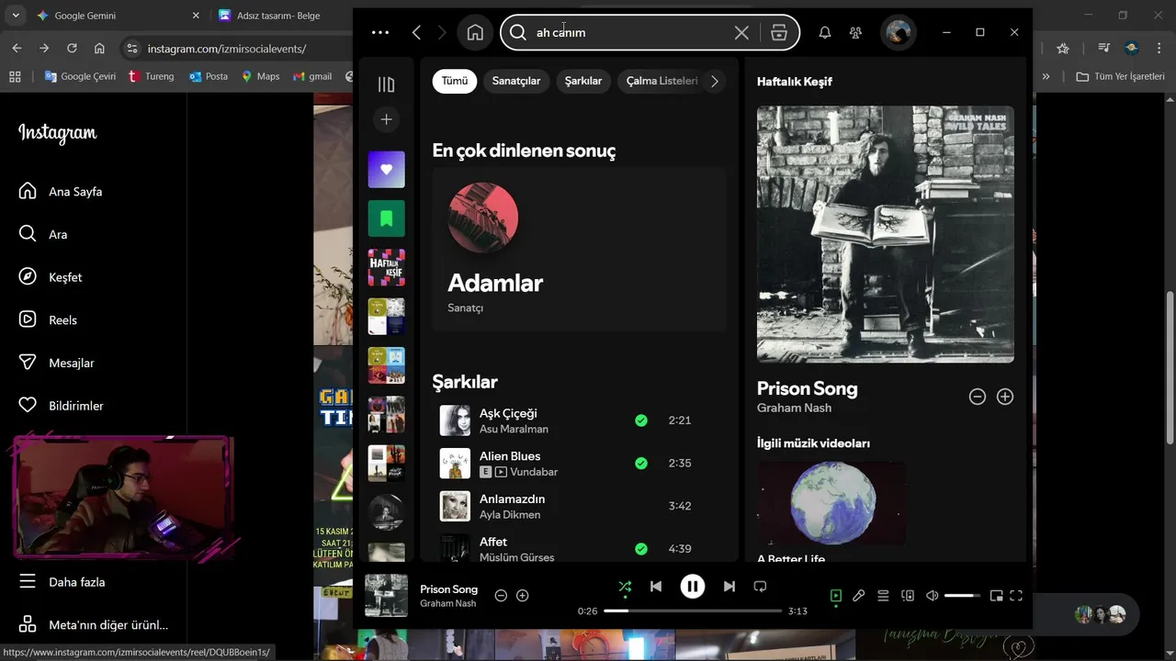The image size is (1176, 661).
Task: Toggle Now Playing view panel
Action: 836,596
